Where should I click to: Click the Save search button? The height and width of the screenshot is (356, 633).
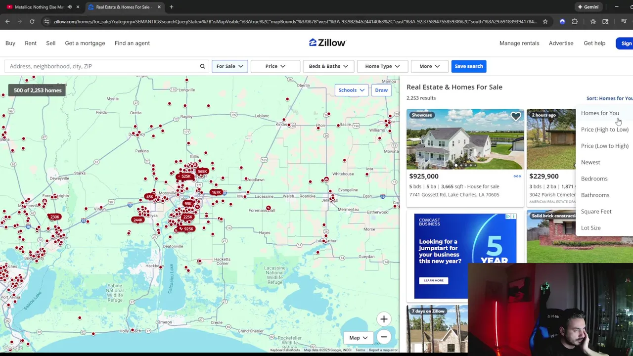point(469,66)
